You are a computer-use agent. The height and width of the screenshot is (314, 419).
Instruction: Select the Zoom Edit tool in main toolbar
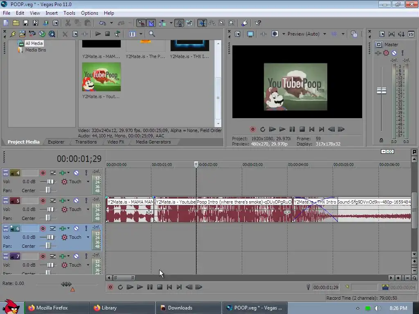pyautogui.click(x=232, y=23)
